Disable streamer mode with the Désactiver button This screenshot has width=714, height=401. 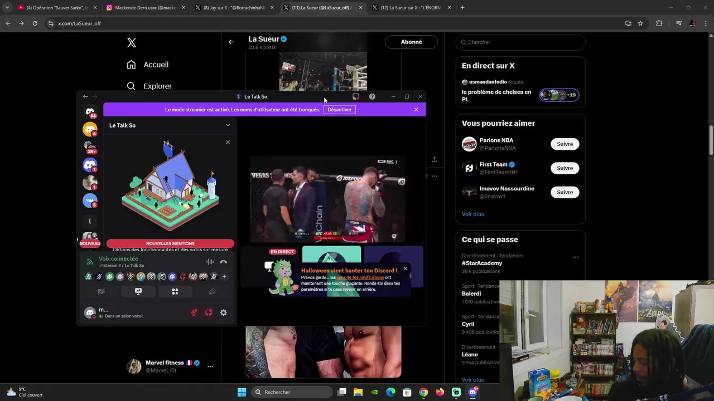[x=339, y=110]
